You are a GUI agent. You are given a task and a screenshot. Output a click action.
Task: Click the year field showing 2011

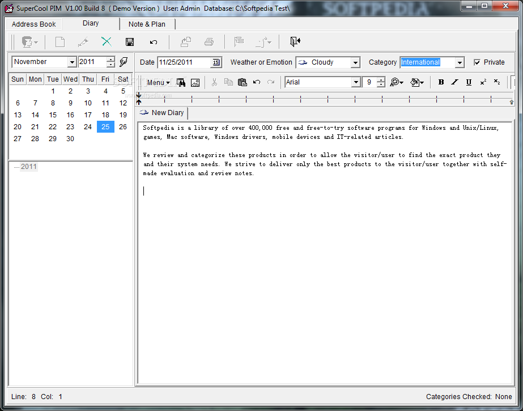(92, 62)
